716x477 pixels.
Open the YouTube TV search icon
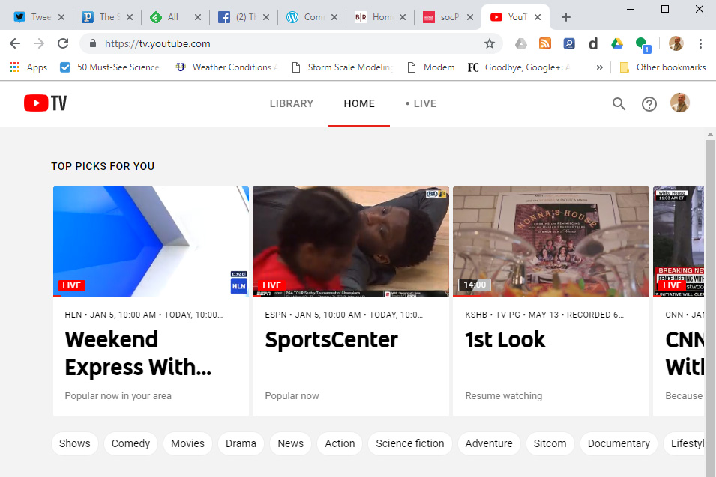[619, 104]
